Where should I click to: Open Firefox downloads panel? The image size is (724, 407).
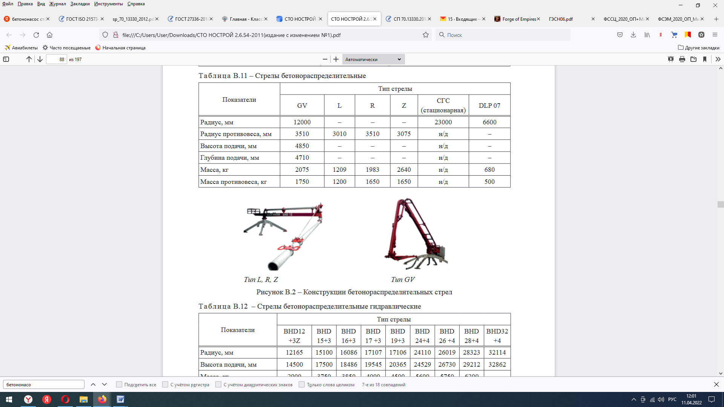point(633,35)
